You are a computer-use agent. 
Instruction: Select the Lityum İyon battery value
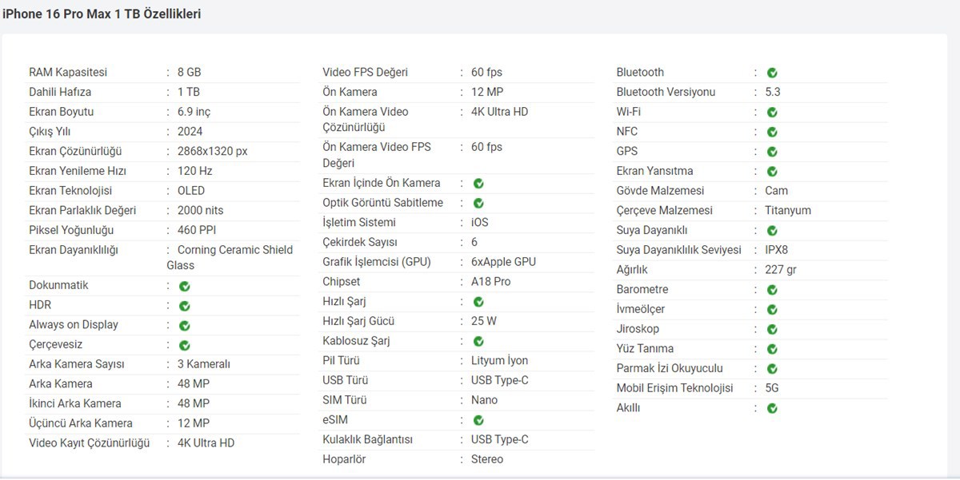point(499,361)
